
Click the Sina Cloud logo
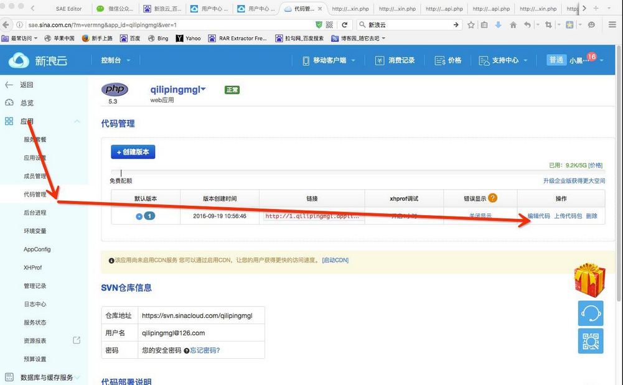coord(38,60)
